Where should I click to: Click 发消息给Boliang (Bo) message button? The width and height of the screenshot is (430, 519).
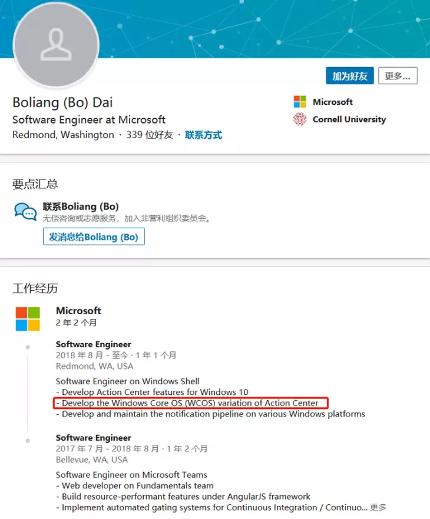pos(94,237)
